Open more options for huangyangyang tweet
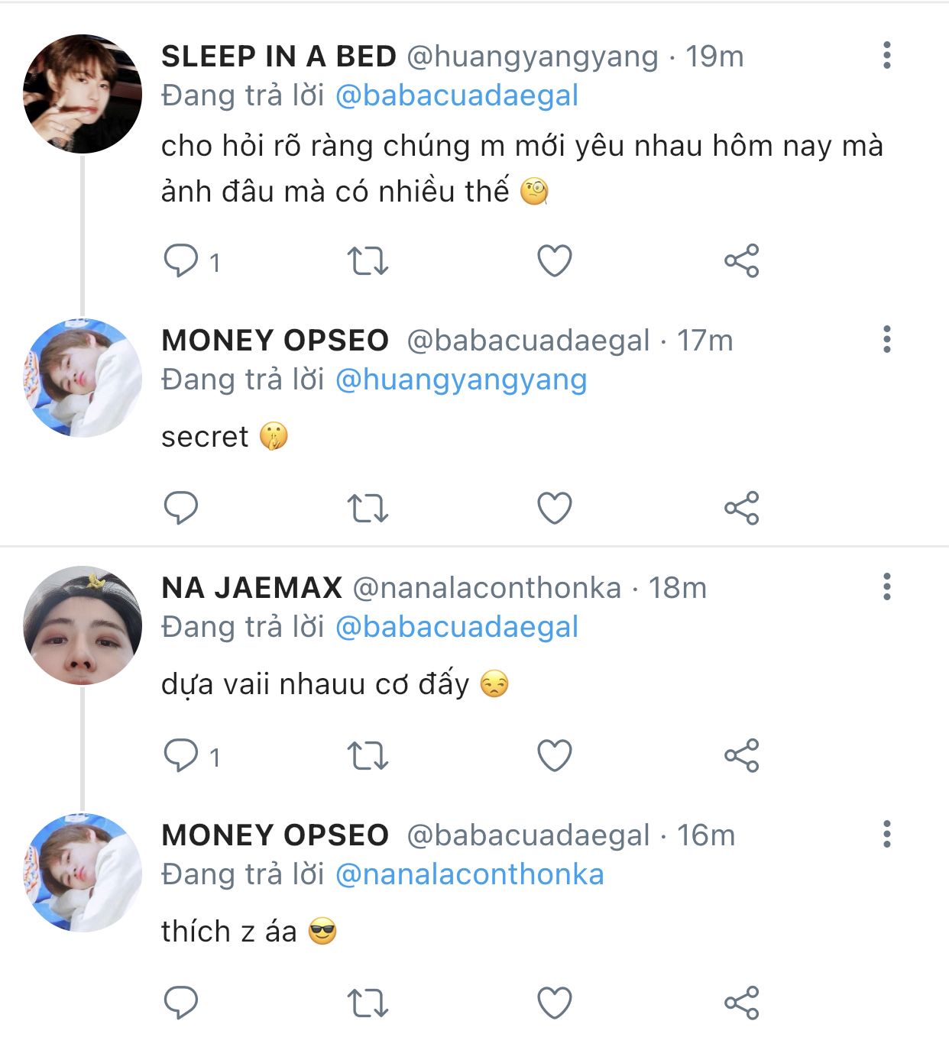This screenshot has width=949, height=1037. point(886,56)
